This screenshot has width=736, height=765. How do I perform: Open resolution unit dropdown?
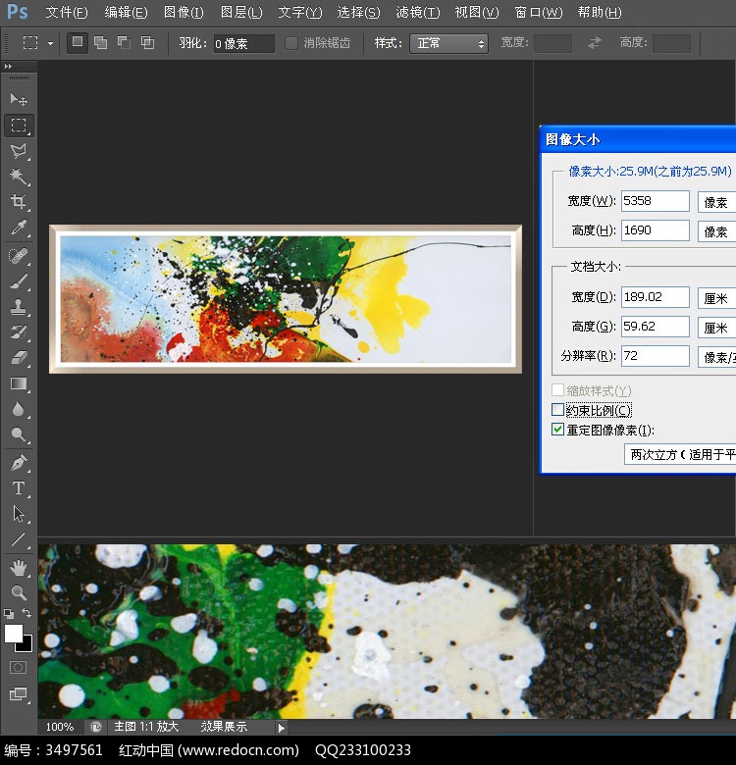tap(716, 357)
